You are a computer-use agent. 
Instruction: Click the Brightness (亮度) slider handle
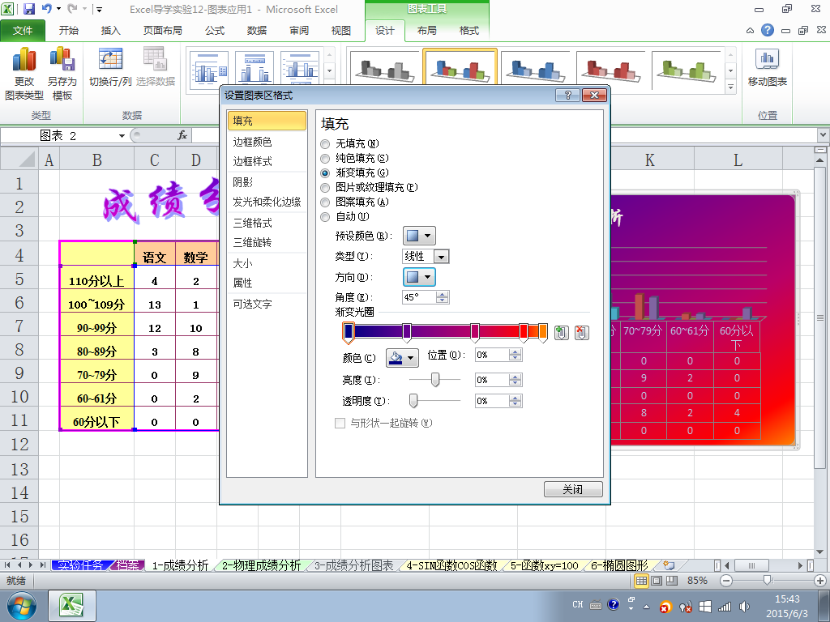[x=435, y=379]
